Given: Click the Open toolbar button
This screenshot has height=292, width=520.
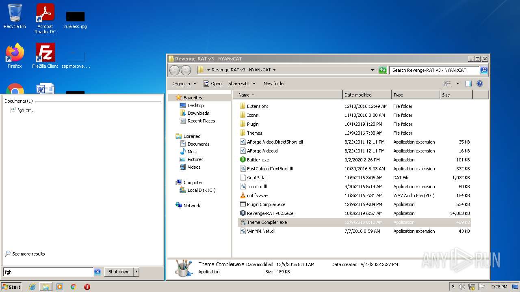Looking at the screenshot, I should [x=212, y=84].
